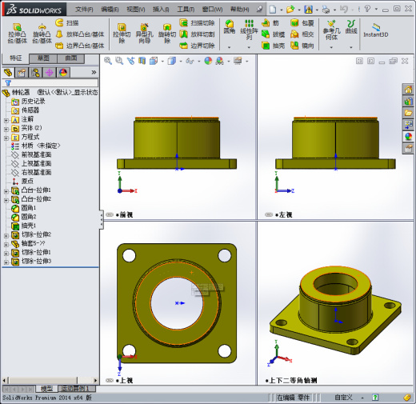Open the 文件(F) menu
The image size is (416, 404).
[x=84, y=10]
